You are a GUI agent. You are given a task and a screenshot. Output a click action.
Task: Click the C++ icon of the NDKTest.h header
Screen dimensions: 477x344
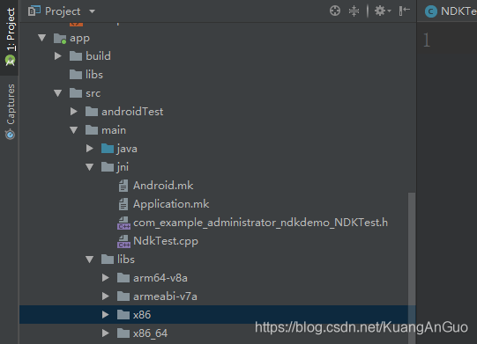[123, 223]
